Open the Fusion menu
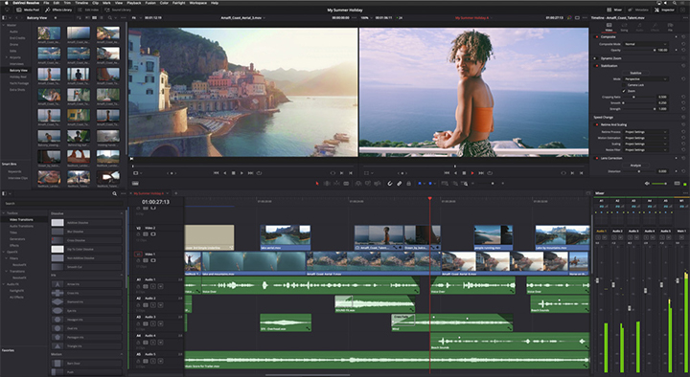This screenshot has height=377, width=690. click(150, 3)
